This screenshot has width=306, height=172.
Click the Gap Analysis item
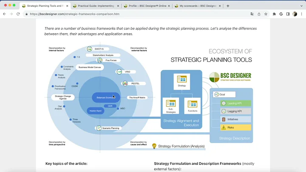point(60,107)
